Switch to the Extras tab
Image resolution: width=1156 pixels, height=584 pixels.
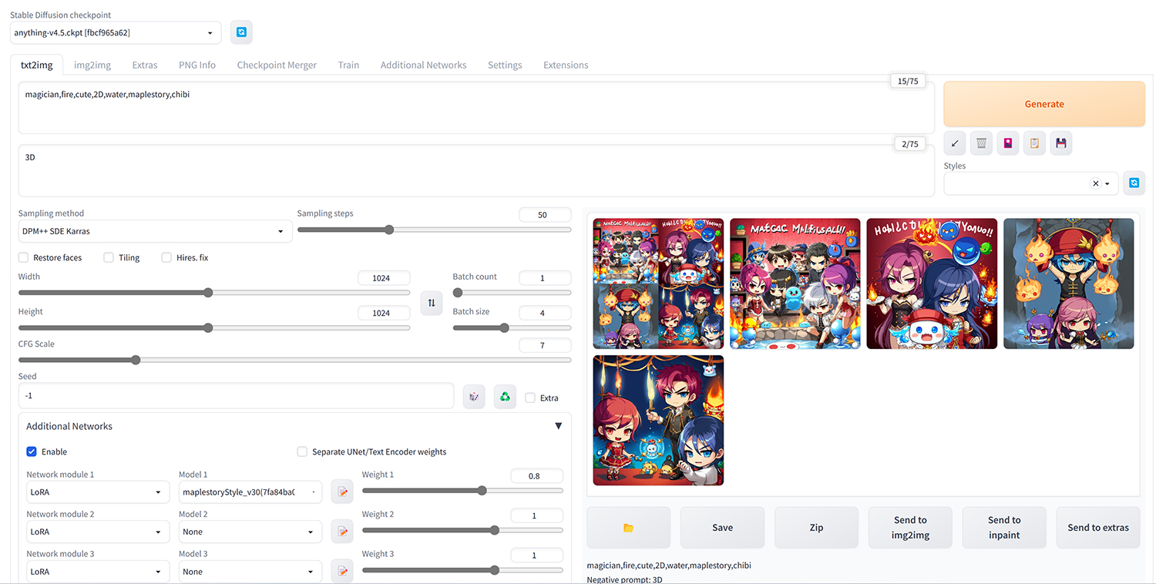click(145, 65)
